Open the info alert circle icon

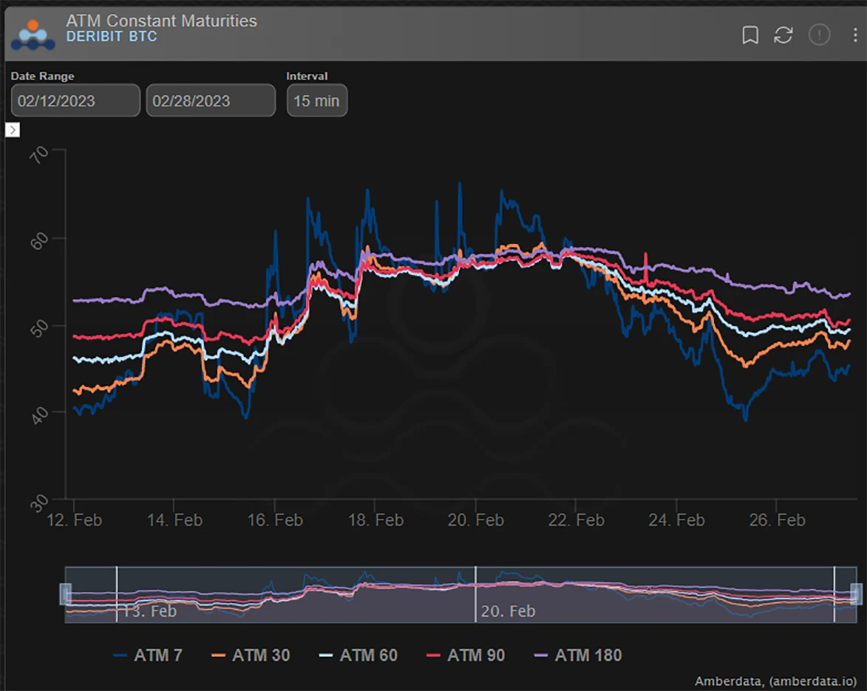(820, 35)
